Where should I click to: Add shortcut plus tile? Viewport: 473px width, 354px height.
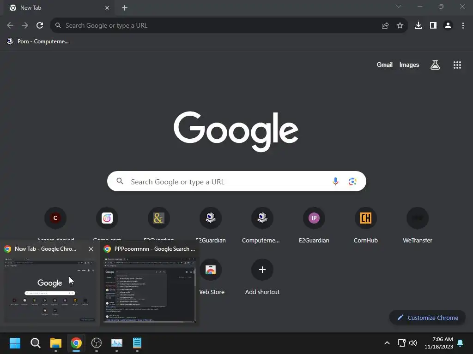(x=262, y=277)
